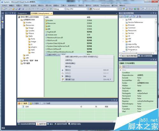Click the Categorized view icon in Properties panel
This screenshot has width=159, height=131.
click(121, 67)
